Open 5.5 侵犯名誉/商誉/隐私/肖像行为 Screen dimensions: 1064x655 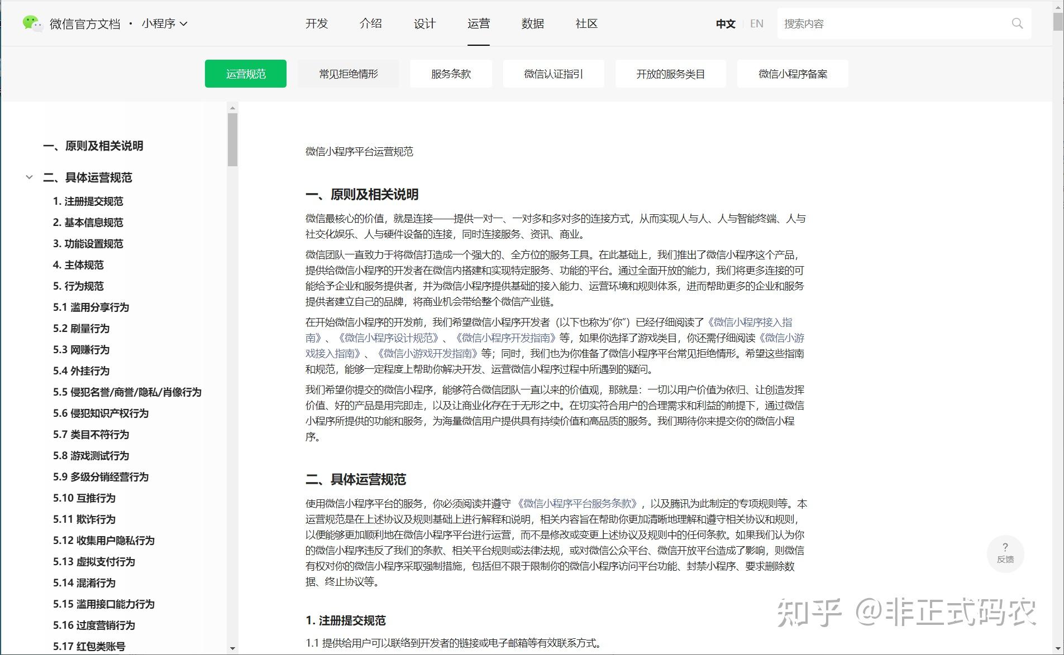point(127,392)
